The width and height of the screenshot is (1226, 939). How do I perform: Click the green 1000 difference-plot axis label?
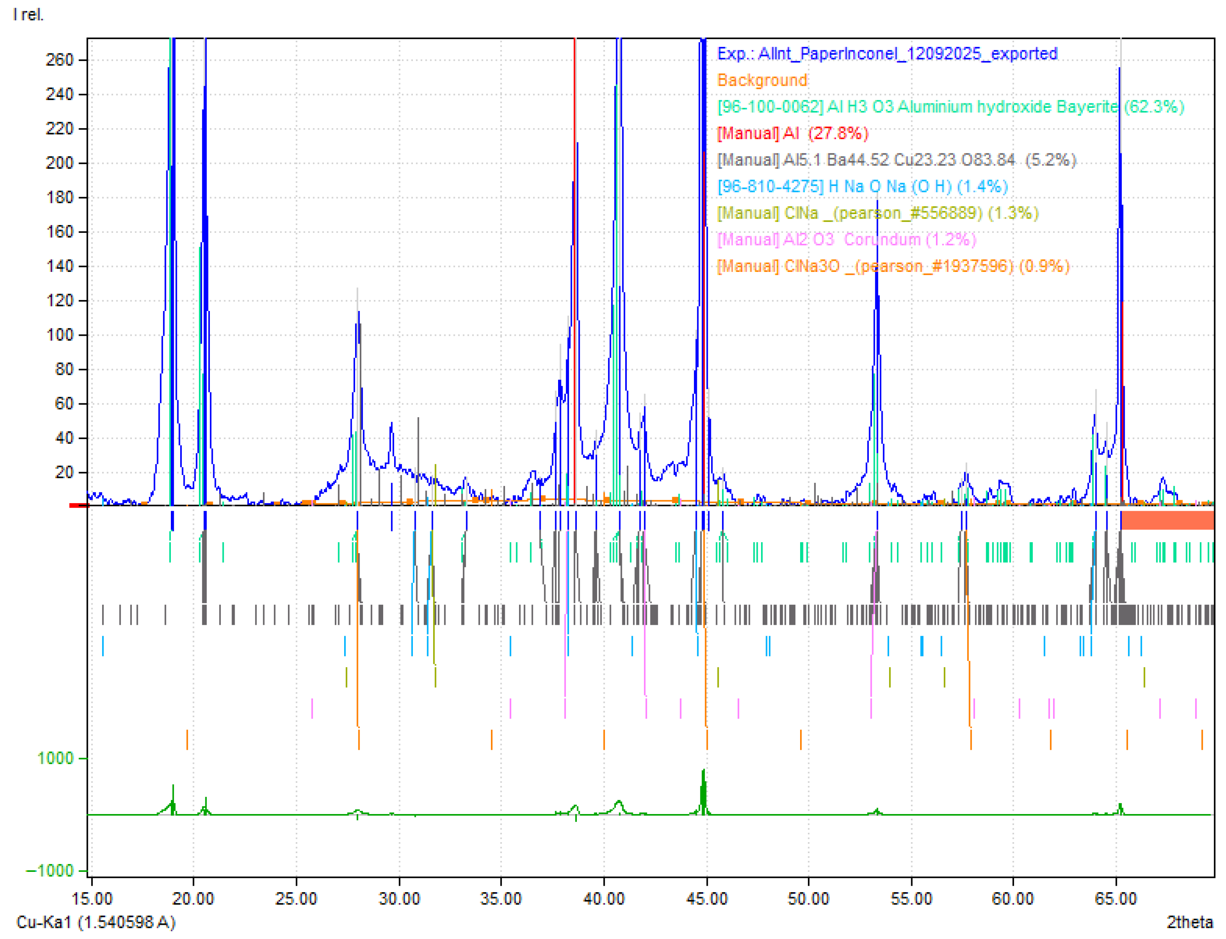(x=55, y=758)
